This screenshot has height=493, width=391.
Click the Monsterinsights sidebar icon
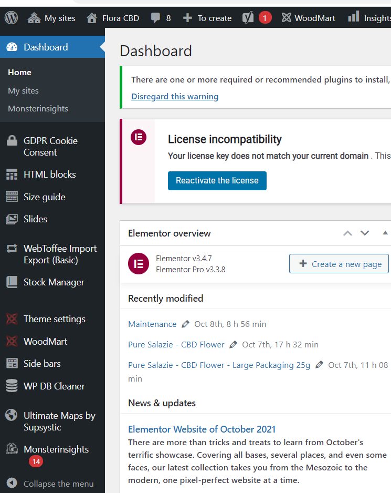(12, 449)
